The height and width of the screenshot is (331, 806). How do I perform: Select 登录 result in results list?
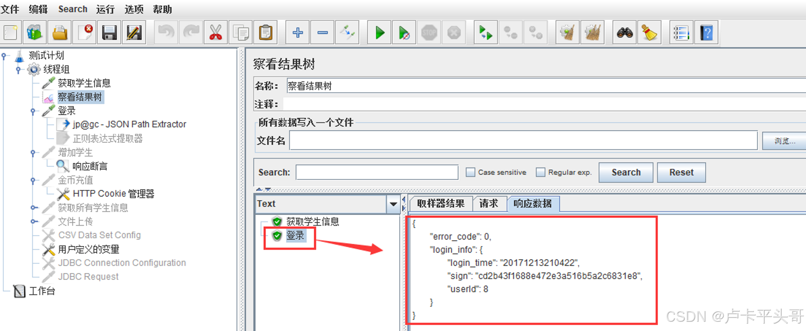(x=295, y=236)
